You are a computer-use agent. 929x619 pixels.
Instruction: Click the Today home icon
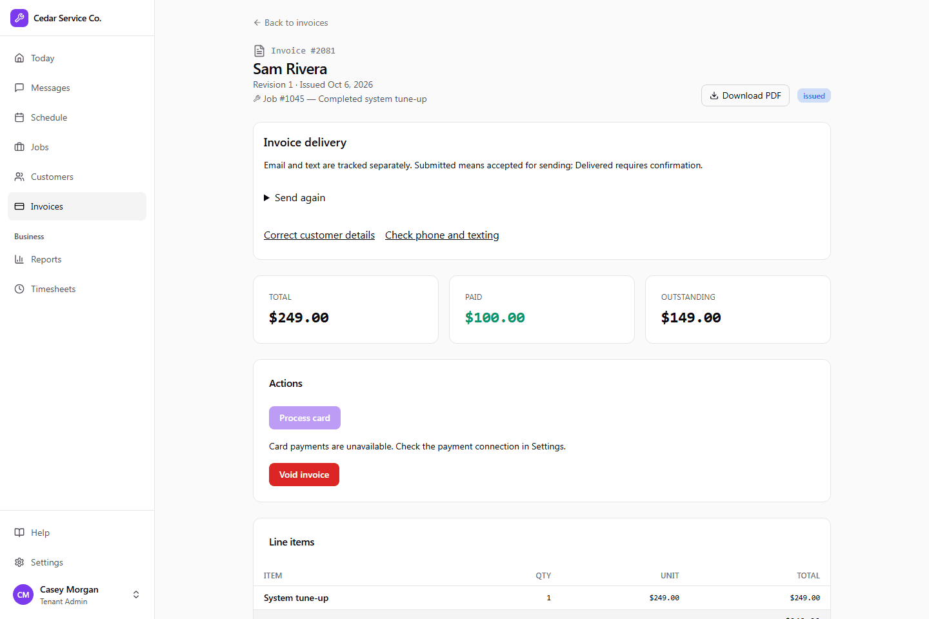19,58
